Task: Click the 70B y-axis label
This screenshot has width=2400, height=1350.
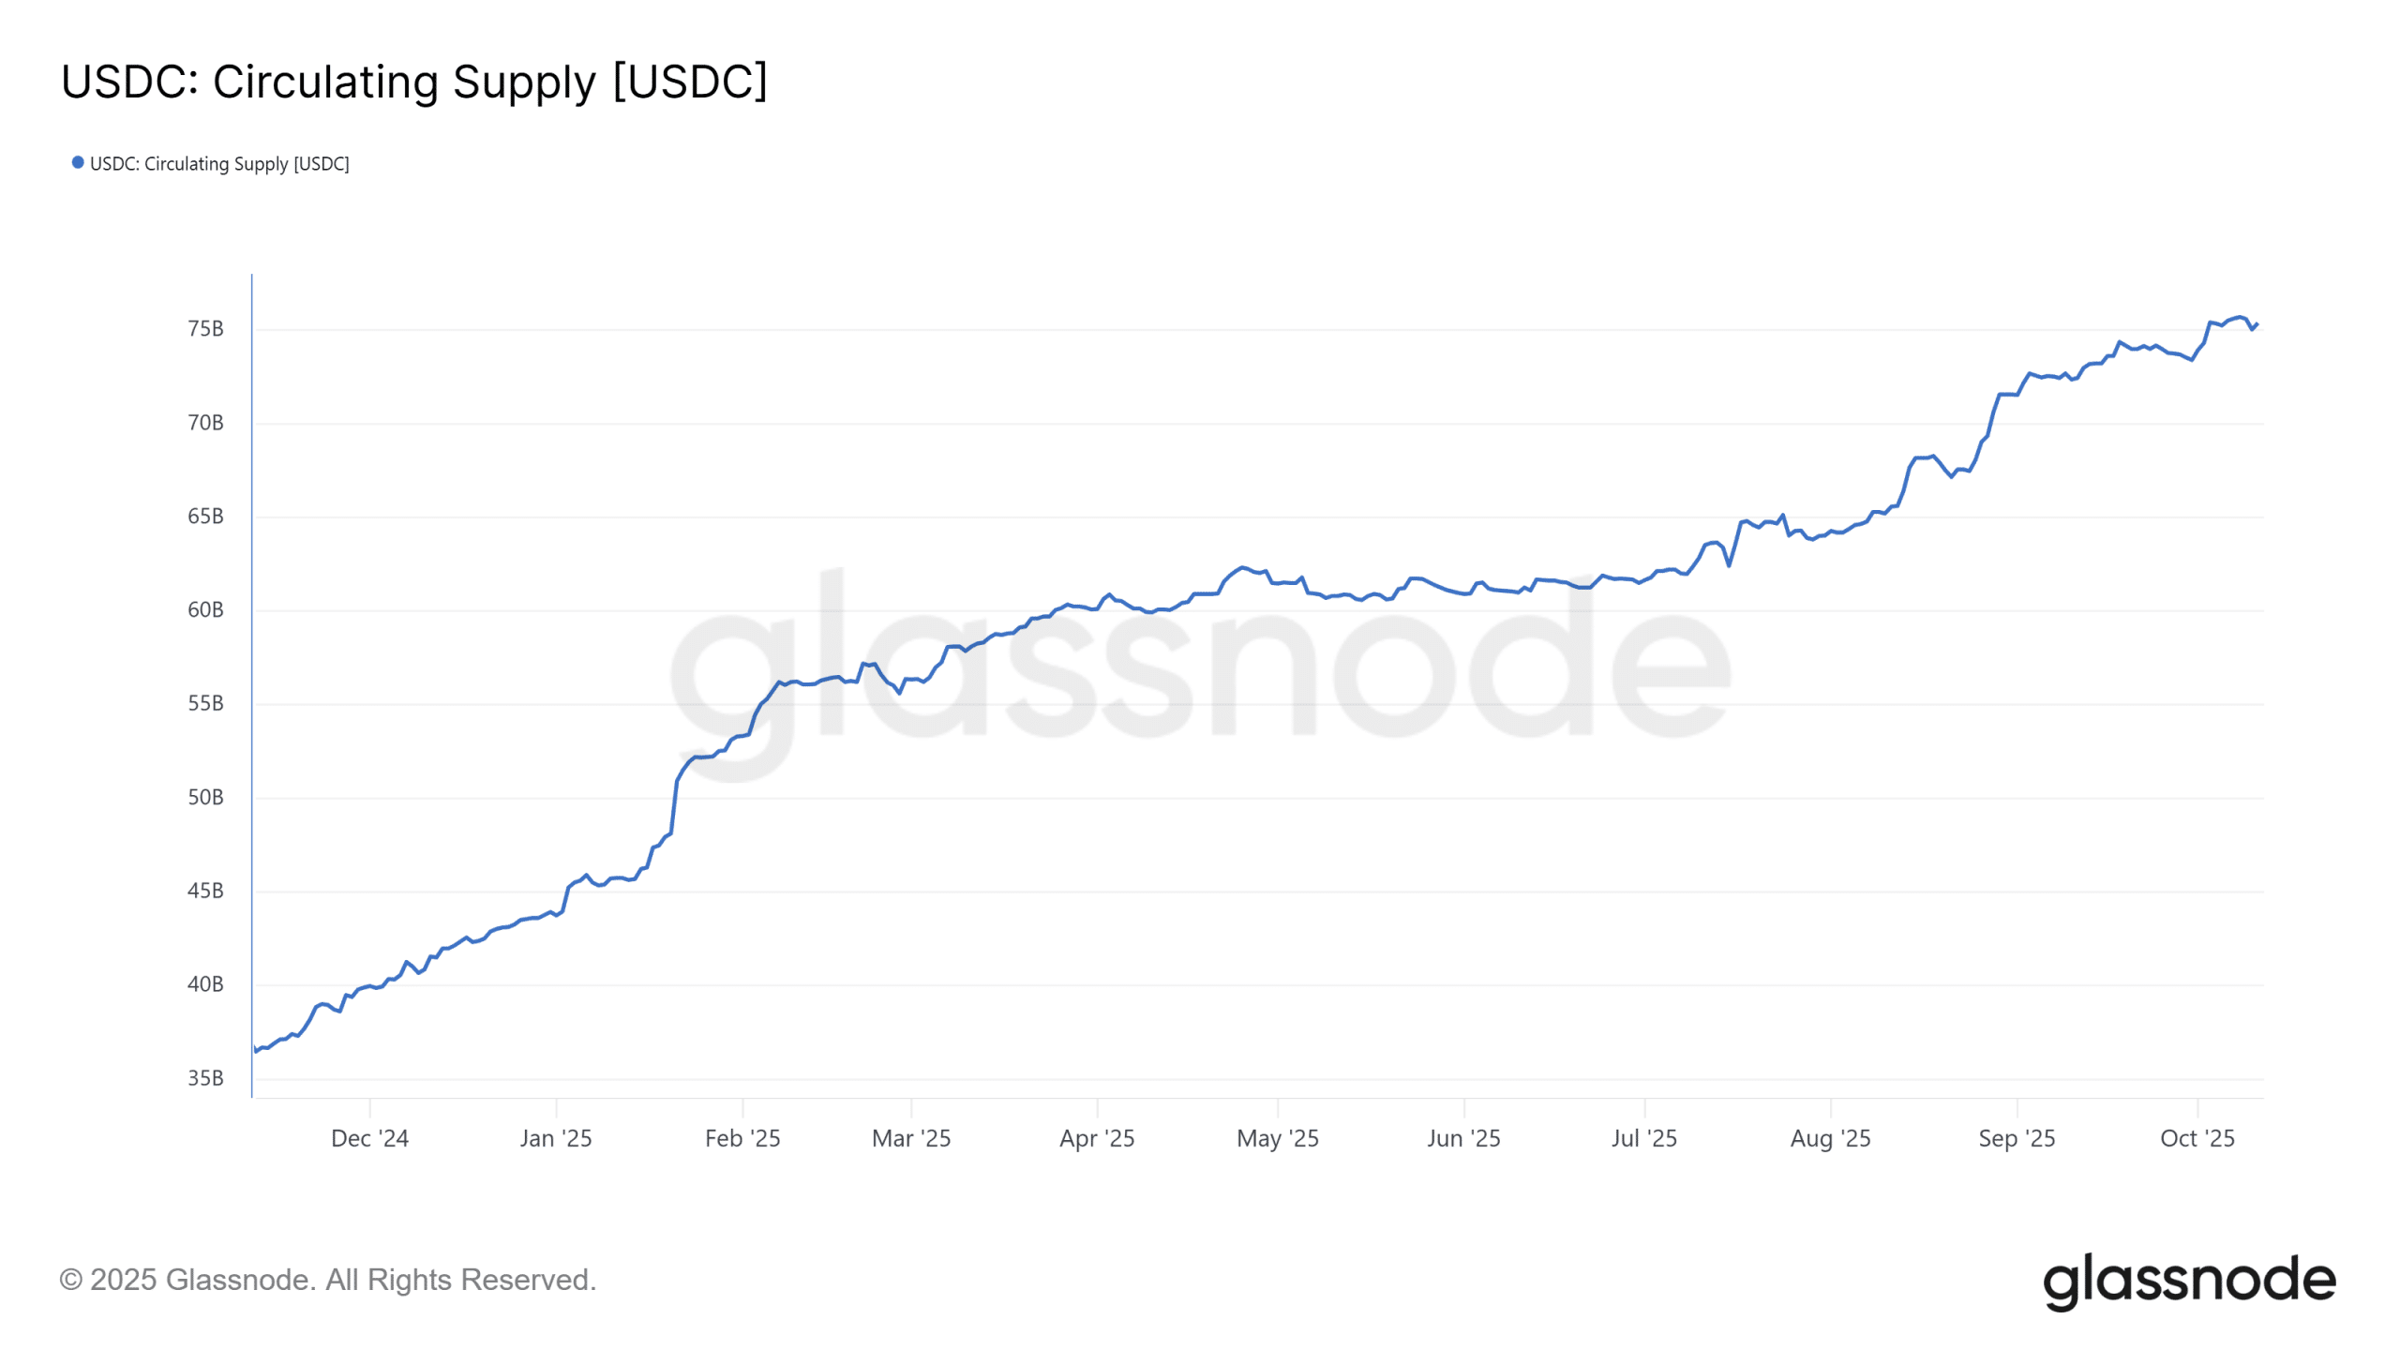Action: [x=205, y=423]
